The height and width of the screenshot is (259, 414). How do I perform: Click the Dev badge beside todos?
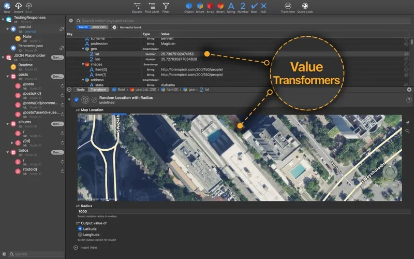pyautogui.click(x=57, y=152)
